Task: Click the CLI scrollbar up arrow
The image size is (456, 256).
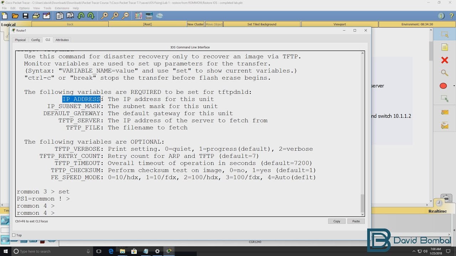Action: point(363,53)
